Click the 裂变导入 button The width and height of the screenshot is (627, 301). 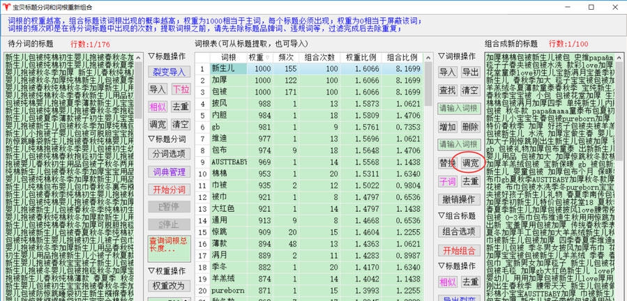pos(169,72)
